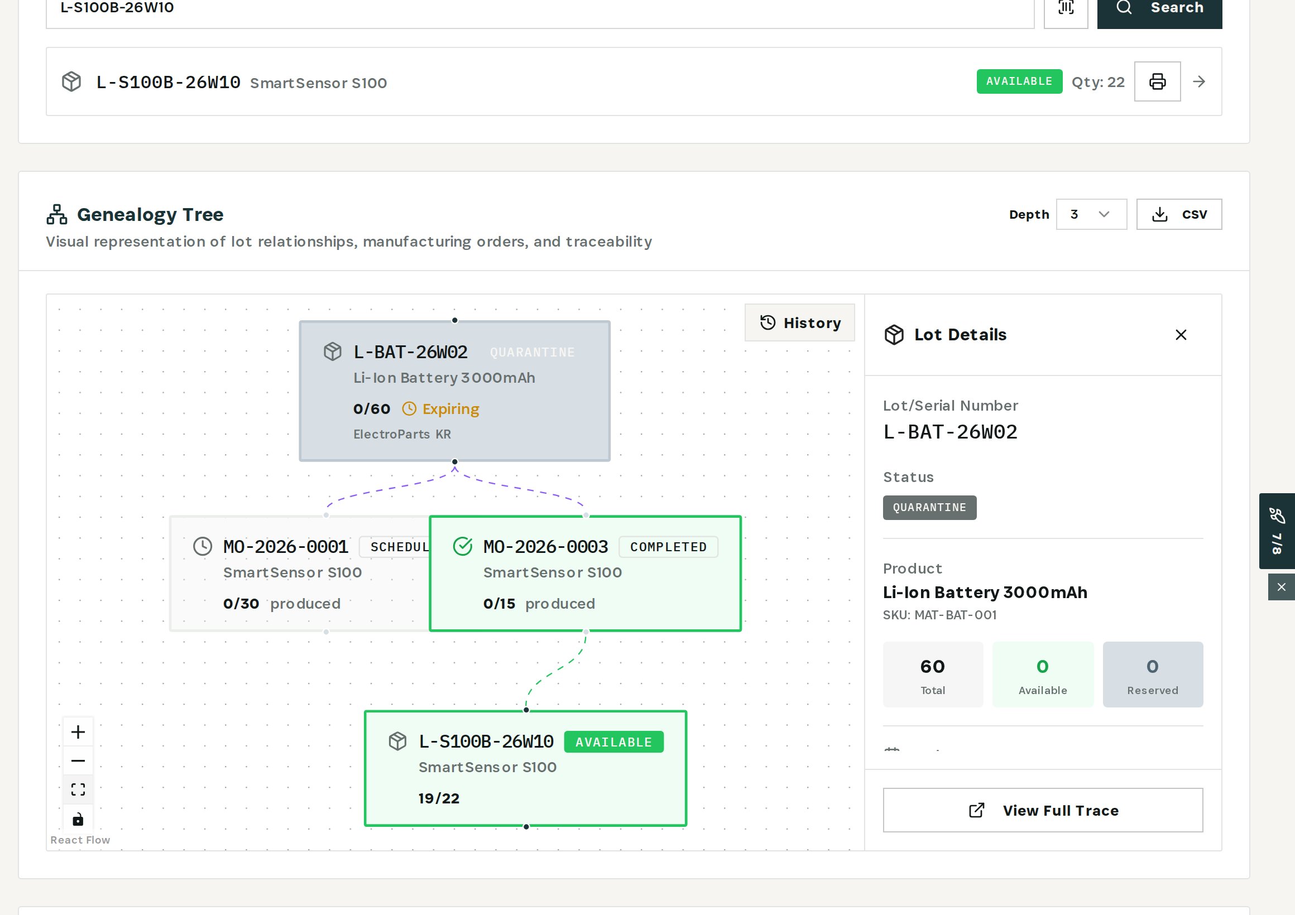Click ElectroParts KR supplier text

402,434
